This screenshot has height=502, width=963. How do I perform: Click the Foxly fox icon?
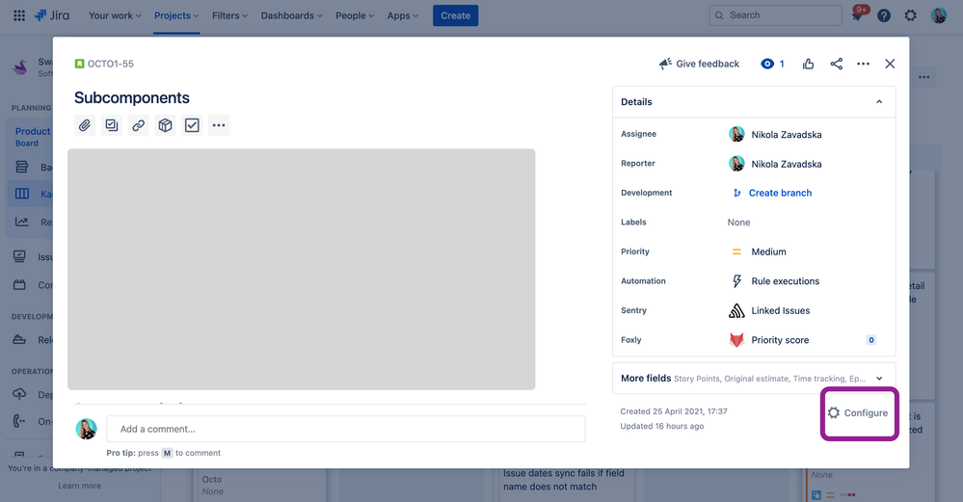click(x=736, y=340)
